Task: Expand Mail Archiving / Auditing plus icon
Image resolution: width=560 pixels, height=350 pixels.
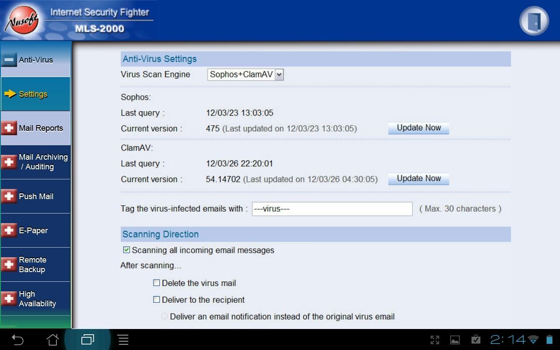Action: [9, 162]
